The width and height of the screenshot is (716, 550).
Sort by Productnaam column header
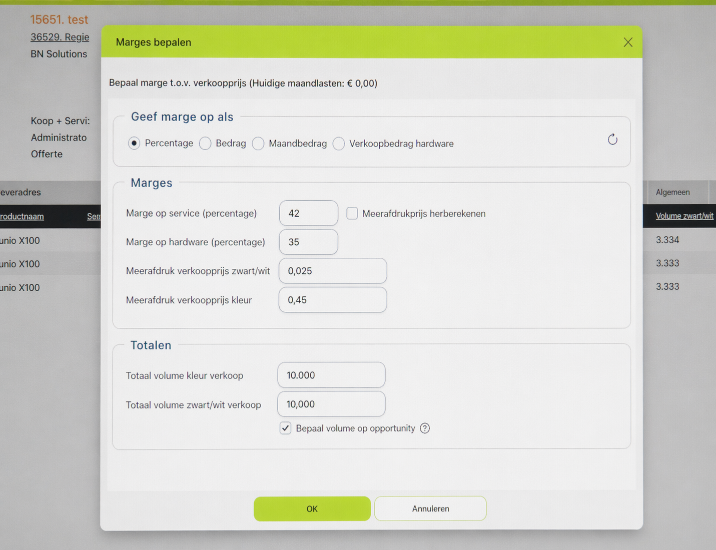click(22, 216)
